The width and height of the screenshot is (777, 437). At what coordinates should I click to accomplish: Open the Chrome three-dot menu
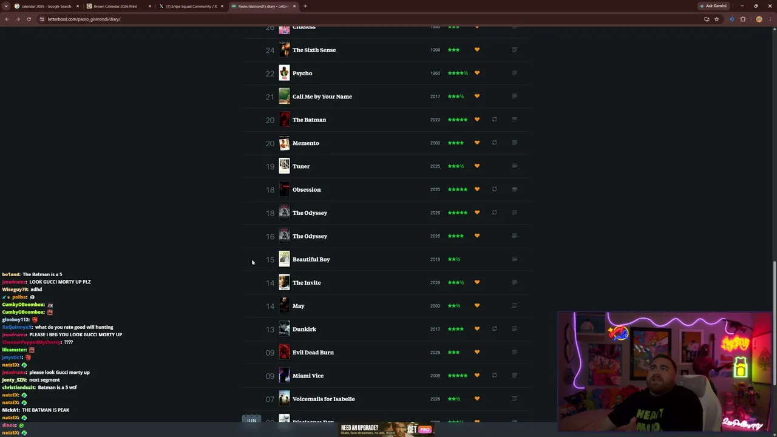[770, 19]
